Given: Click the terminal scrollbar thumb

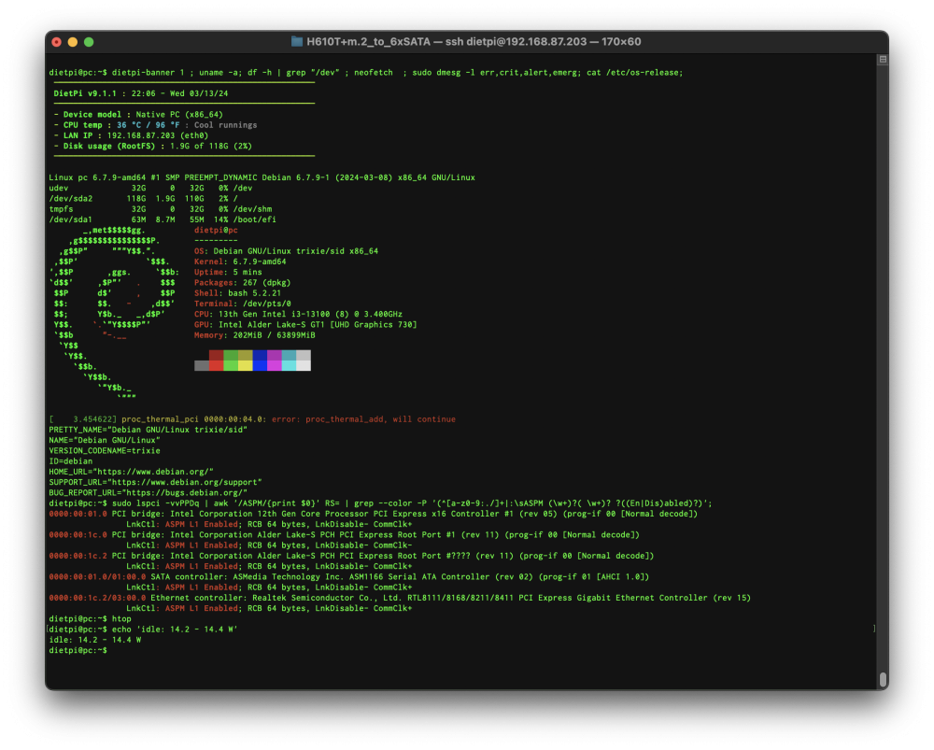Looking at the screenshot, I should pos(883,680).
